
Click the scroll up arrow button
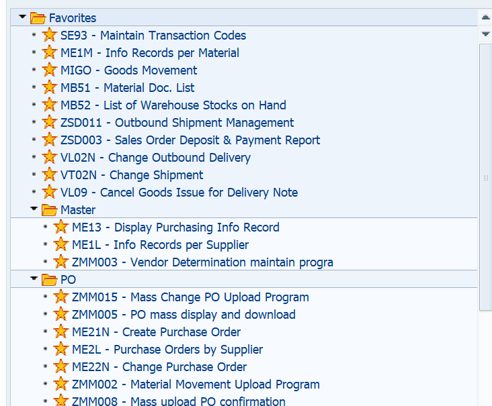point(485,17)
